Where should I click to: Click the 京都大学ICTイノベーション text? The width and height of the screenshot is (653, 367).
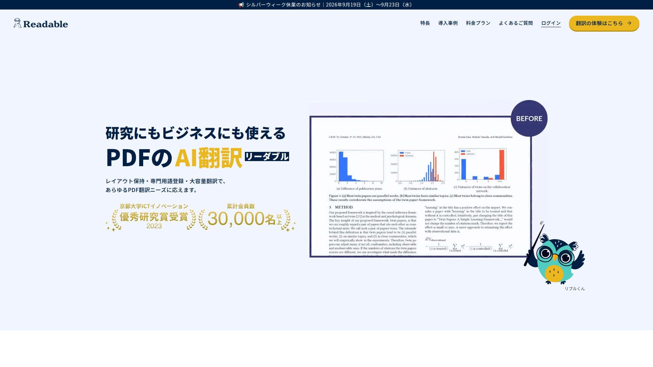[154, 206]
